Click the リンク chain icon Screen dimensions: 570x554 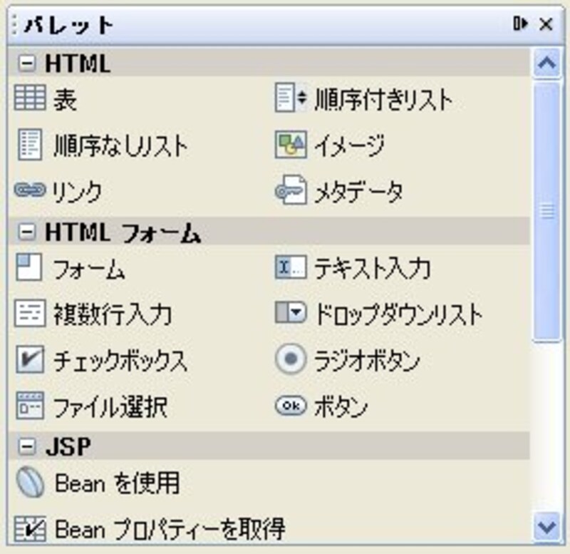(29, 190)
